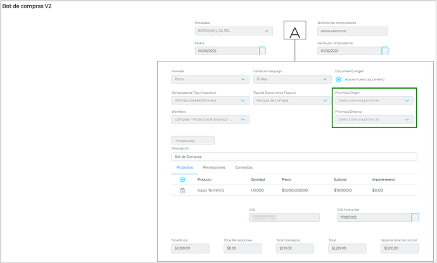
Task: Switch to the Conceptos tab
Action: pos(243,167)
